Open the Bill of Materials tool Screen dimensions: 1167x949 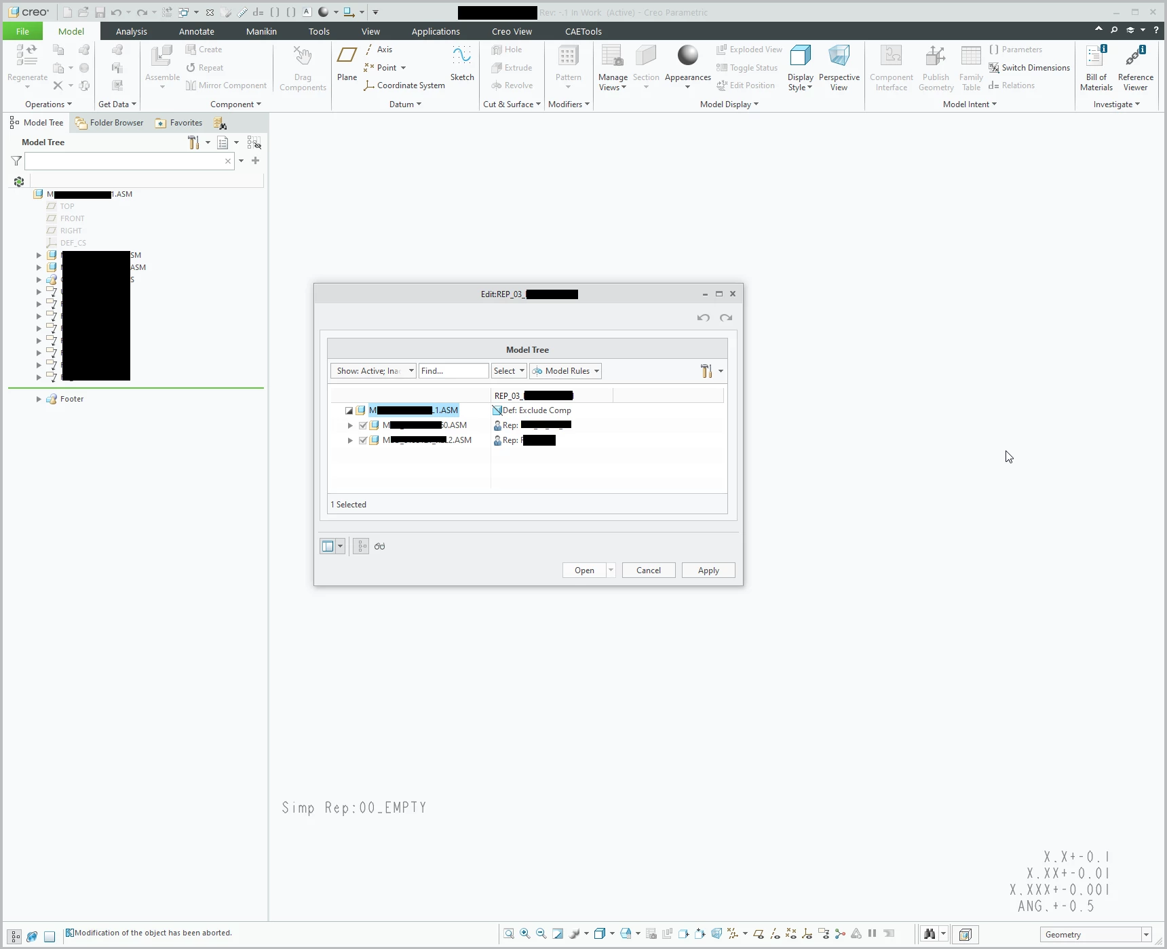point(1096,68)
